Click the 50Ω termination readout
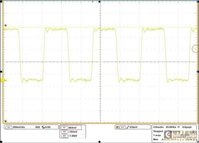Viewport: 199px width, 143px height. [37, 127]
